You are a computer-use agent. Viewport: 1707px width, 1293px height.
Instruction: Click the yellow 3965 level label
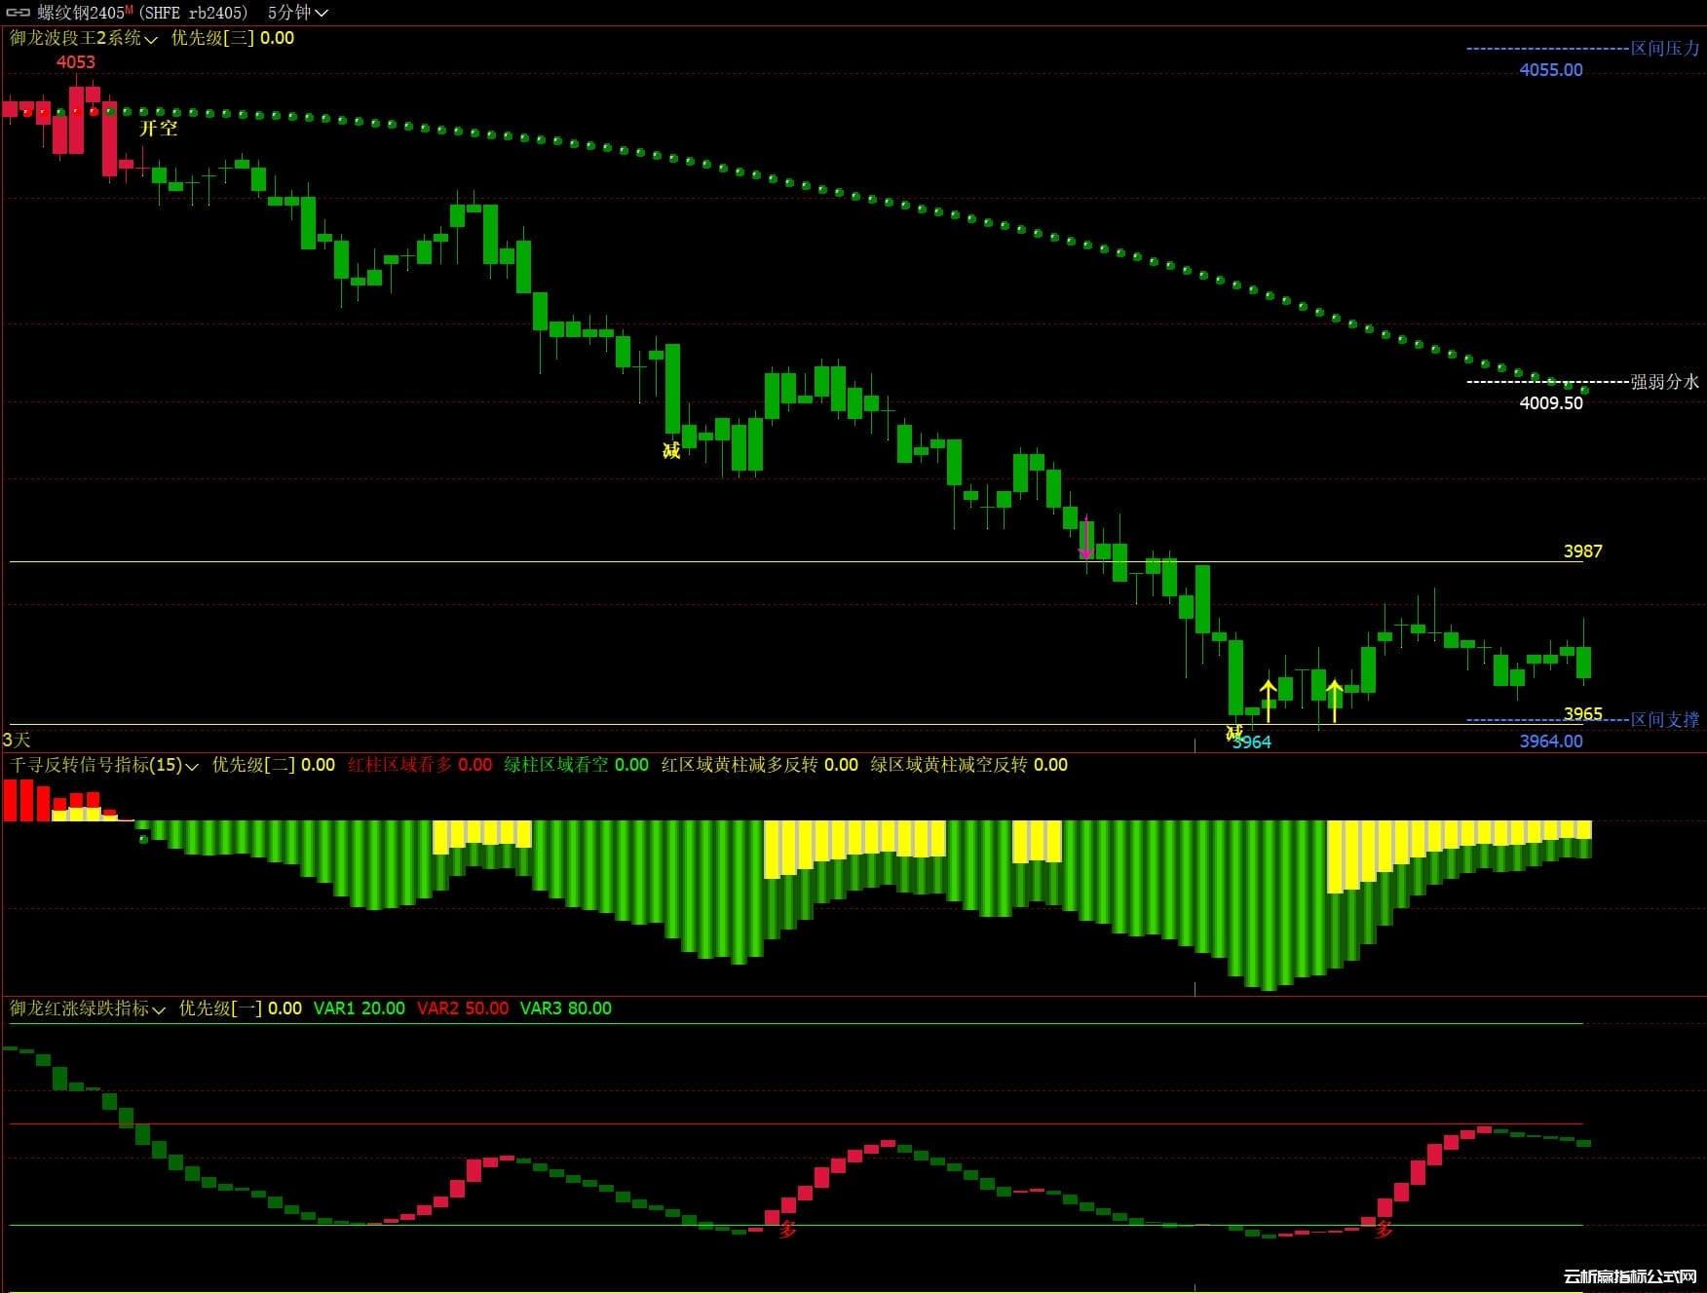tap(1583, 713)
